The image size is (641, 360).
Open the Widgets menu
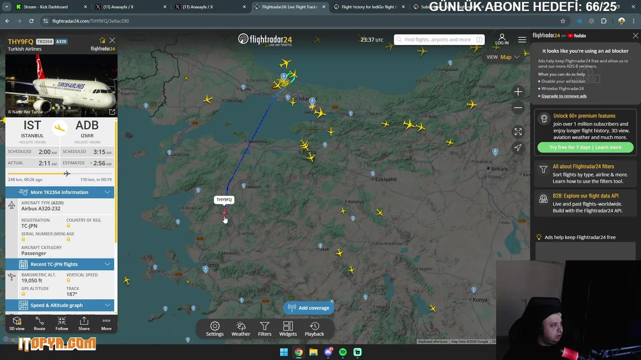tap(288, 329)
